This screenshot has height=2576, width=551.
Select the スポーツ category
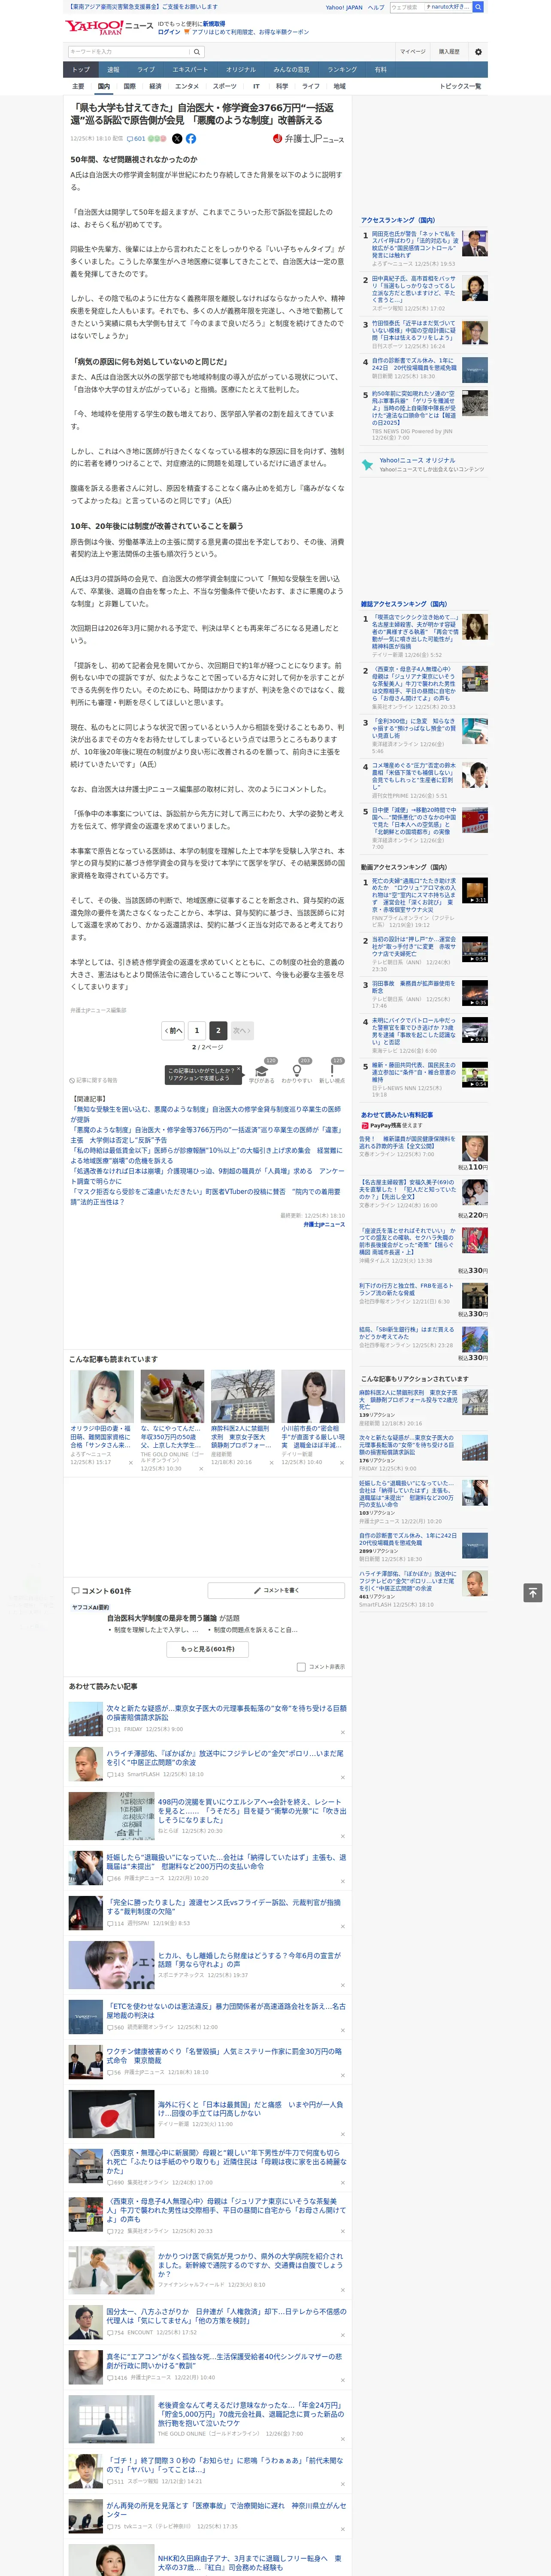pos(225,86)
